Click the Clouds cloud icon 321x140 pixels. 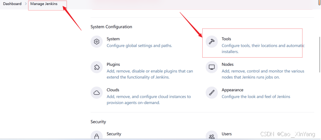pyautogui.click(x=96, y=93)
